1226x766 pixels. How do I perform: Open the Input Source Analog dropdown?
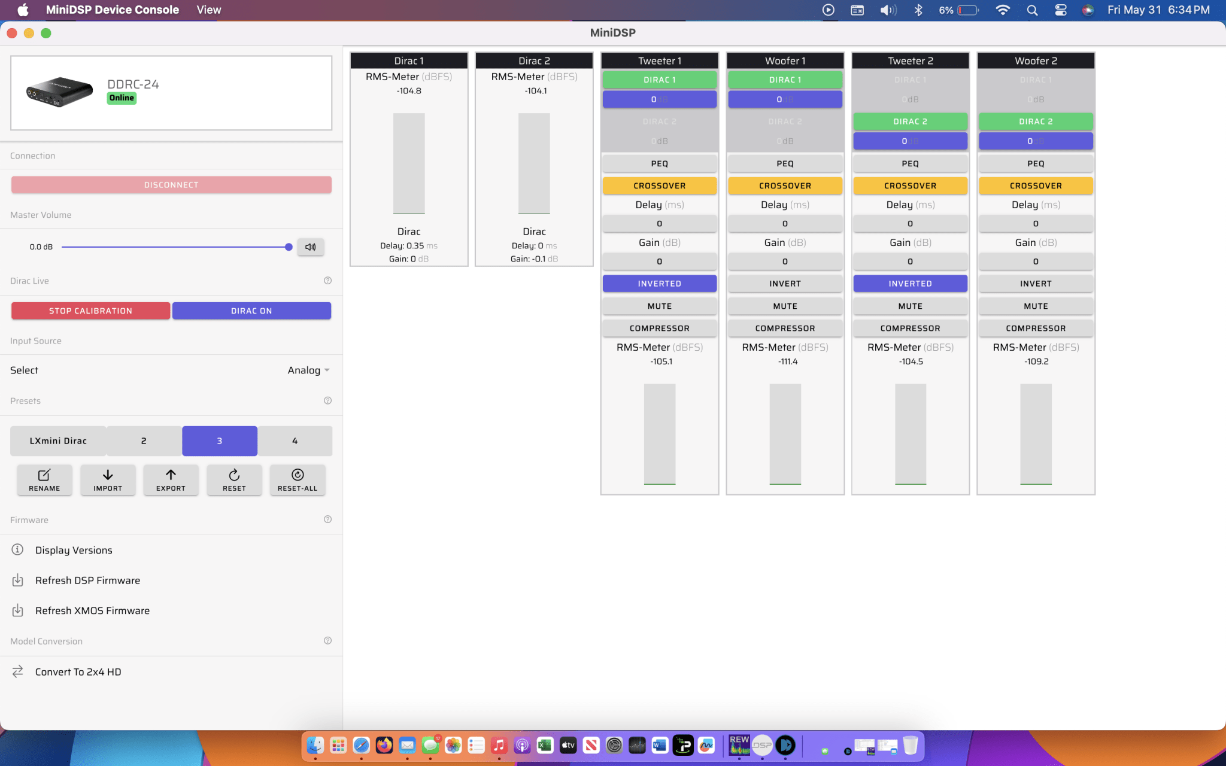coord(308,370)
